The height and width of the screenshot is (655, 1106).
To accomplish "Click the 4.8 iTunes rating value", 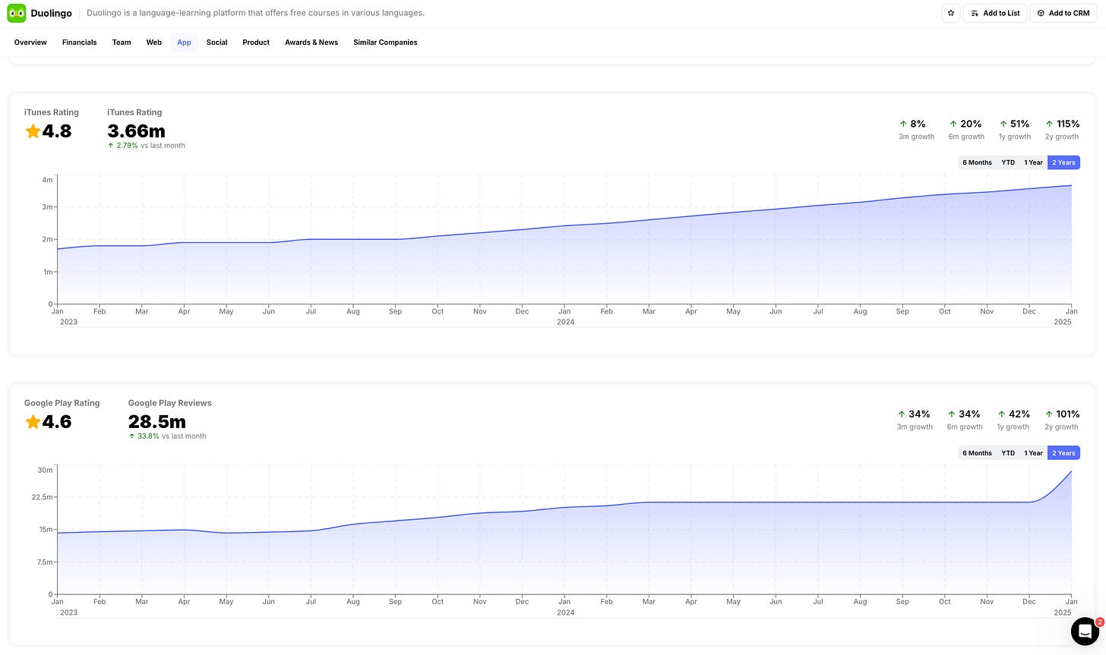I will [57, 131].
